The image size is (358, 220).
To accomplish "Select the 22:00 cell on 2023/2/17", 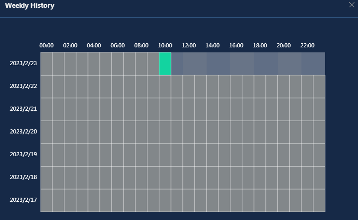I will click(307, 200).
